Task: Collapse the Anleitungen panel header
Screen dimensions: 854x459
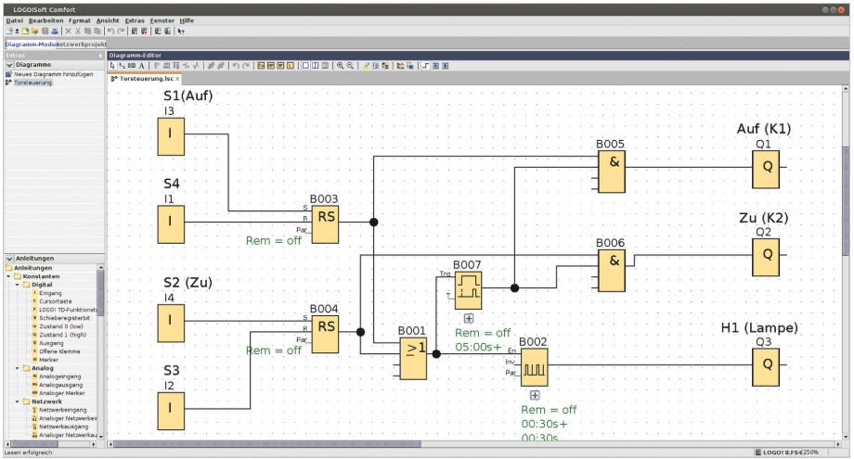Action: 9,259
